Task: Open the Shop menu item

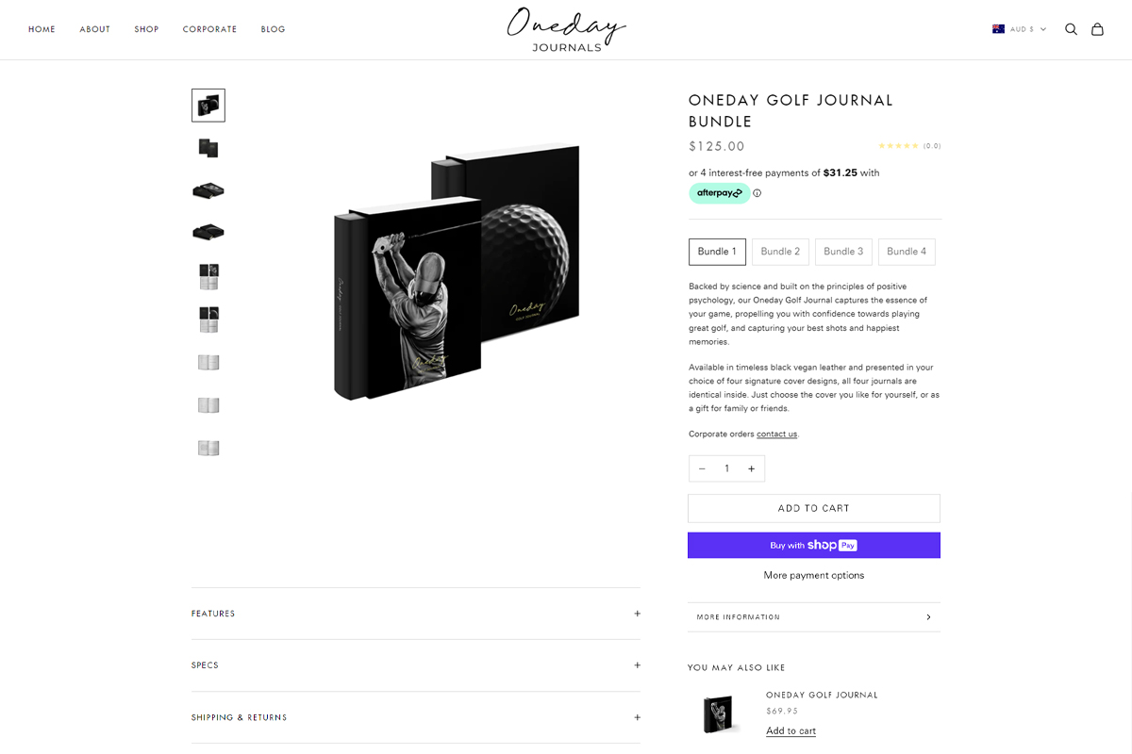Action: pos(146,29)
